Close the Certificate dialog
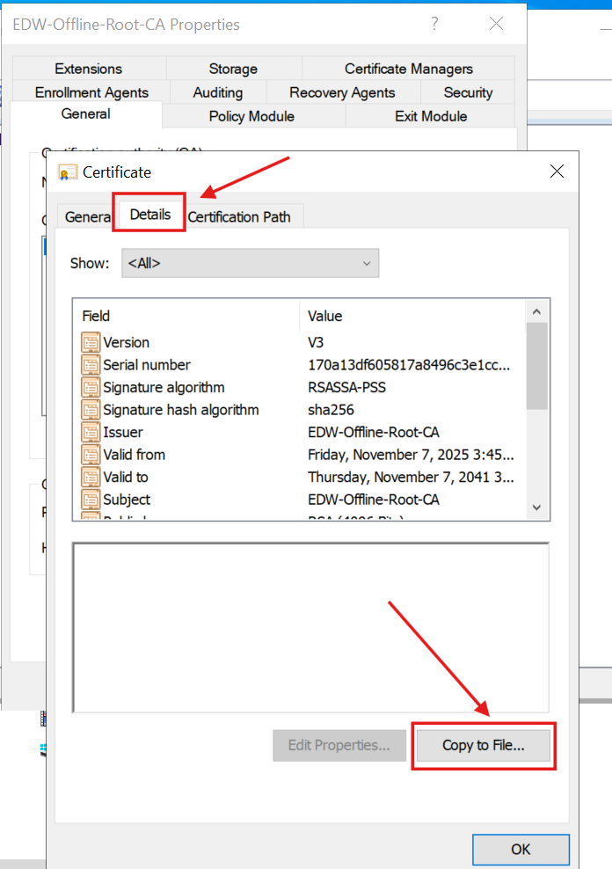 (x=557, y=172)
